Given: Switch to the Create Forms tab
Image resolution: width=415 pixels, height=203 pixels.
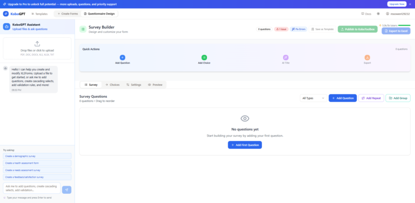Looking at the screenshot, I should [68, 13].
